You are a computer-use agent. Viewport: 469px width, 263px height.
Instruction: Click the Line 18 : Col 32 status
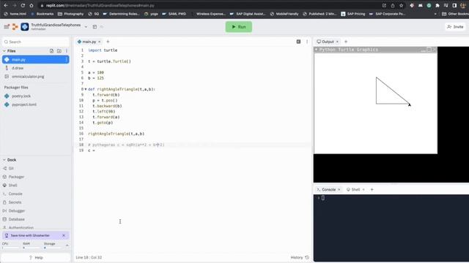pos(89,257)
